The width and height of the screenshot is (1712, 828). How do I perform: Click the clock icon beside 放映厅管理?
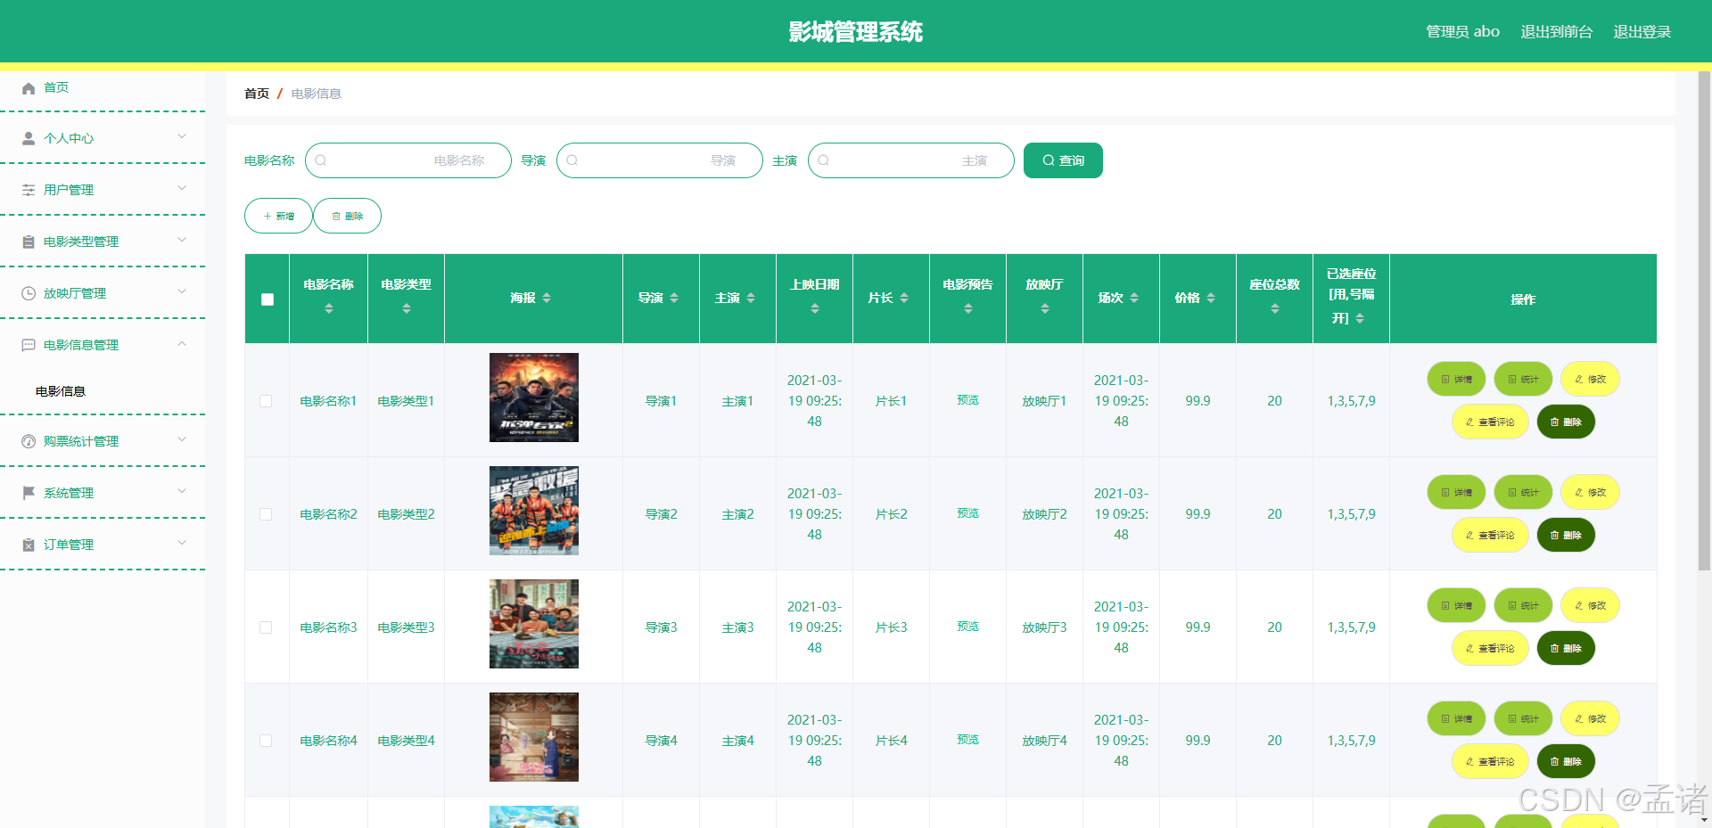(x=29, y=294)
